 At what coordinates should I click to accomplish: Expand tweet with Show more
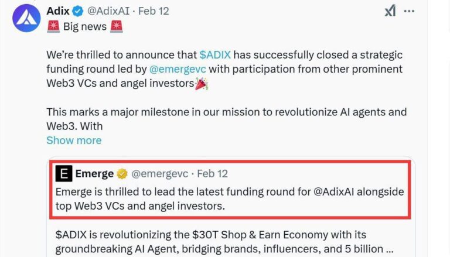tap(74, 141)
